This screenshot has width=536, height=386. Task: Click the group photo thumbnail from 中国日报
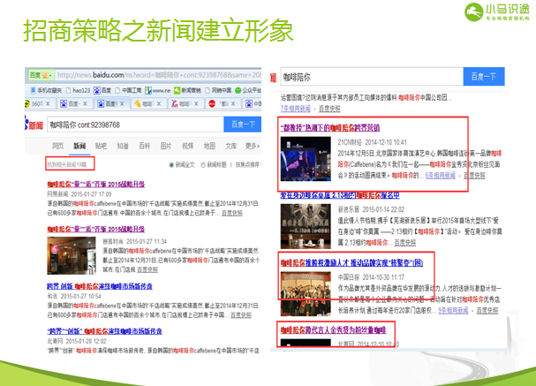[x=306, y=293]
